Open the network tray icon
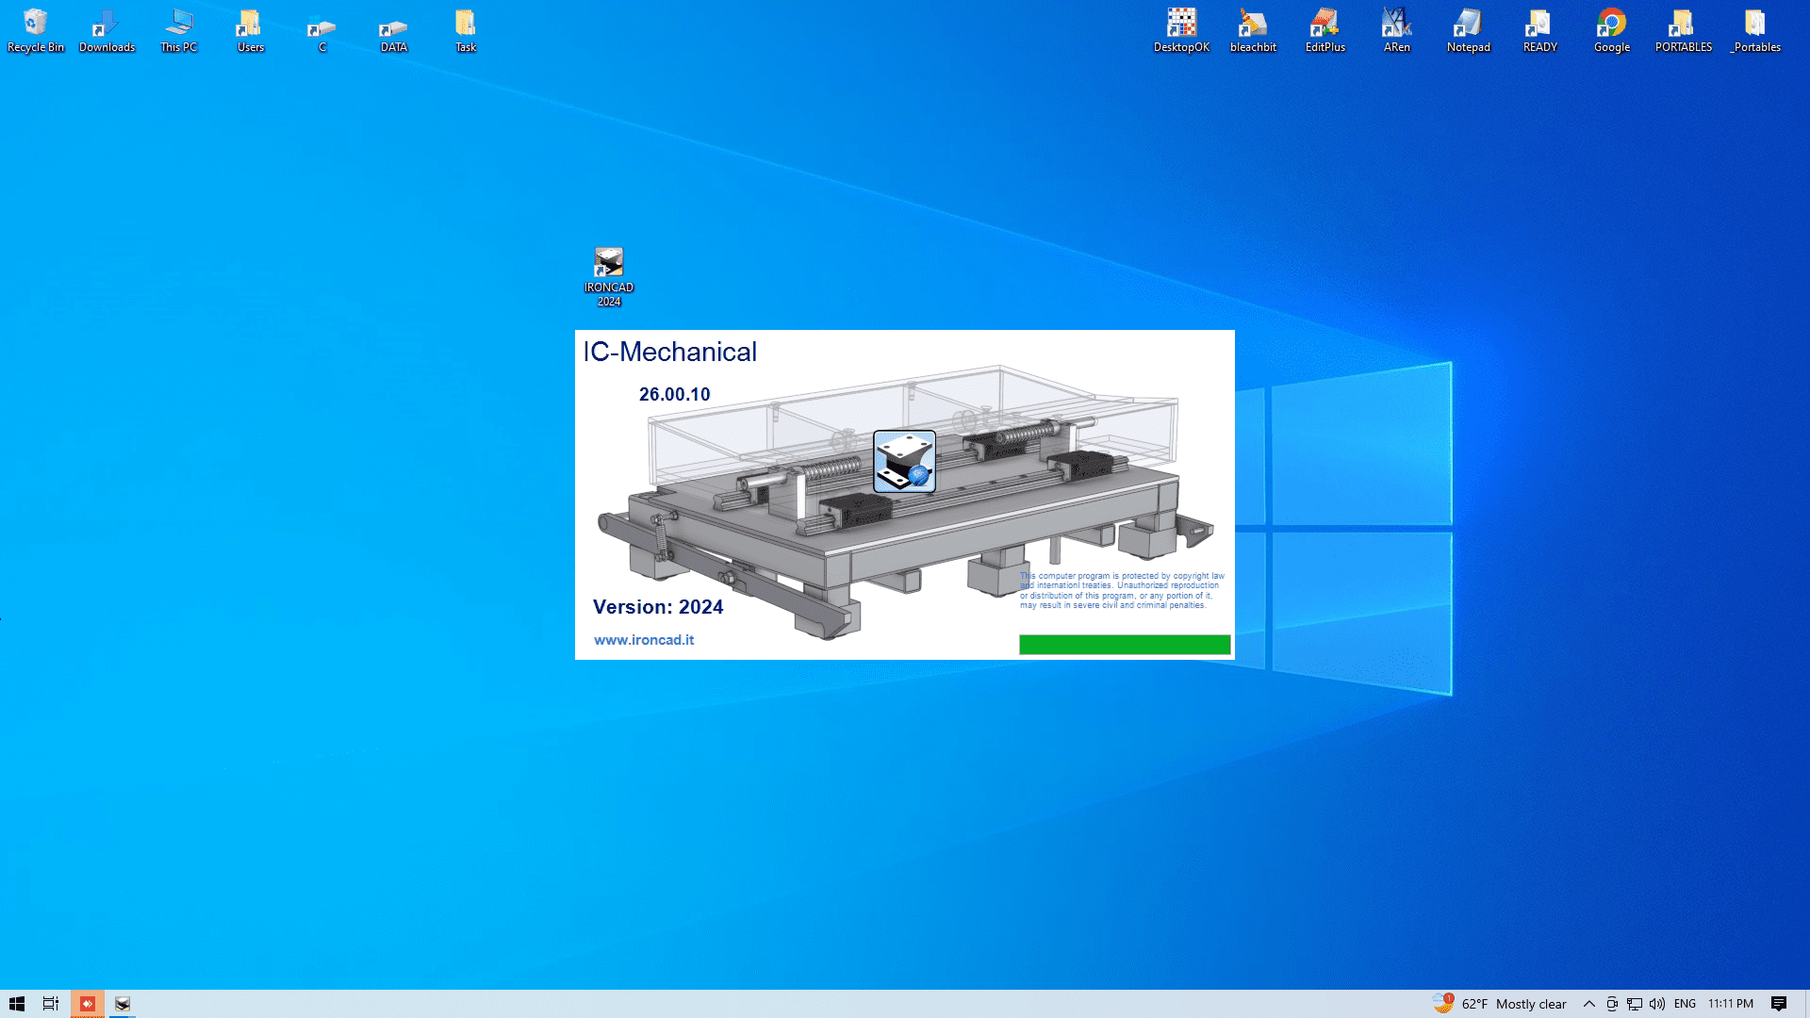The width and height of the screenshot is (1810, 1018). [1635, 1004]
